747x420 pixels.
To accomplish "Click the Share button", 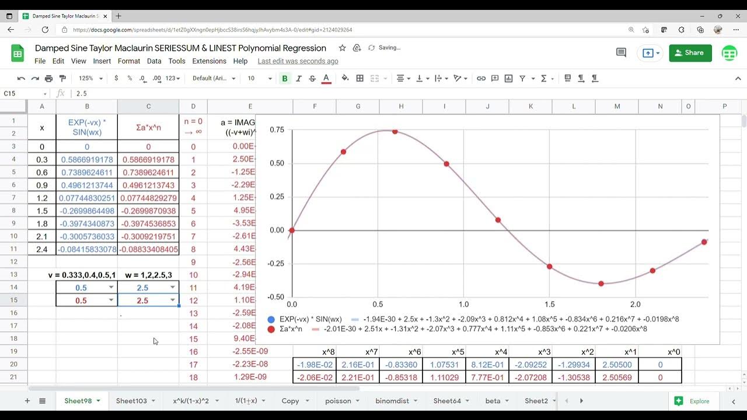I will coord(690,52).
